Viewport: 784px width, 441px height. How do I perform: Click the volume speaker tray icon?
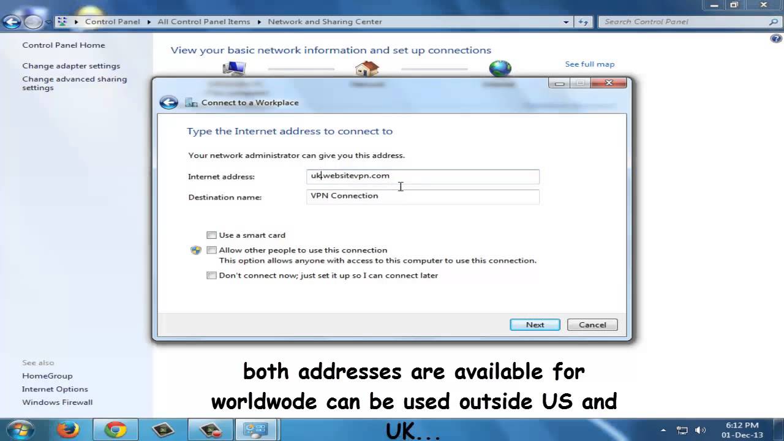[701, 430]
